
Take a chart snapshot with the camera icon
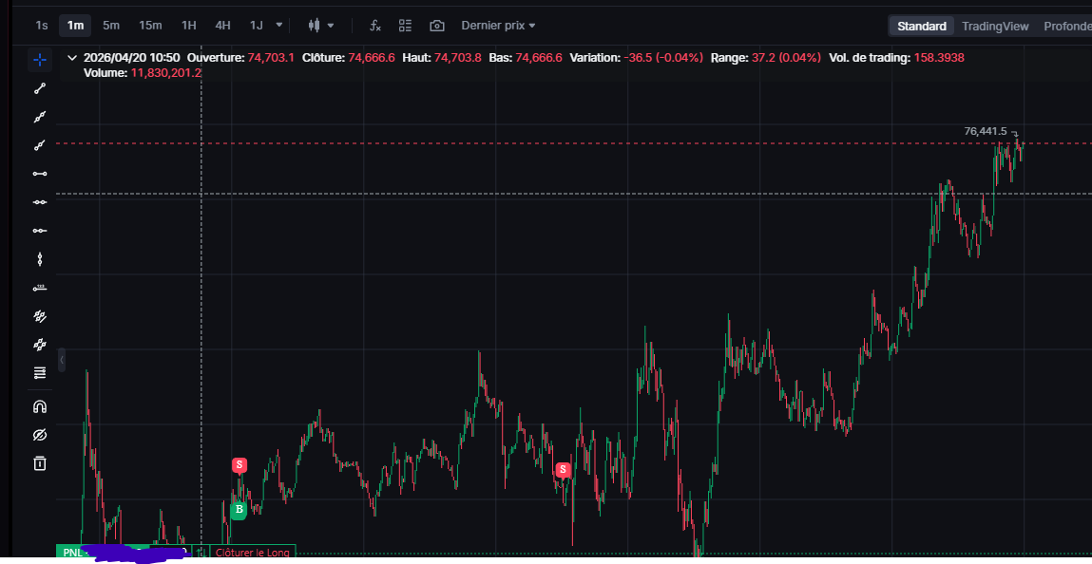click(x=436, y=26)
